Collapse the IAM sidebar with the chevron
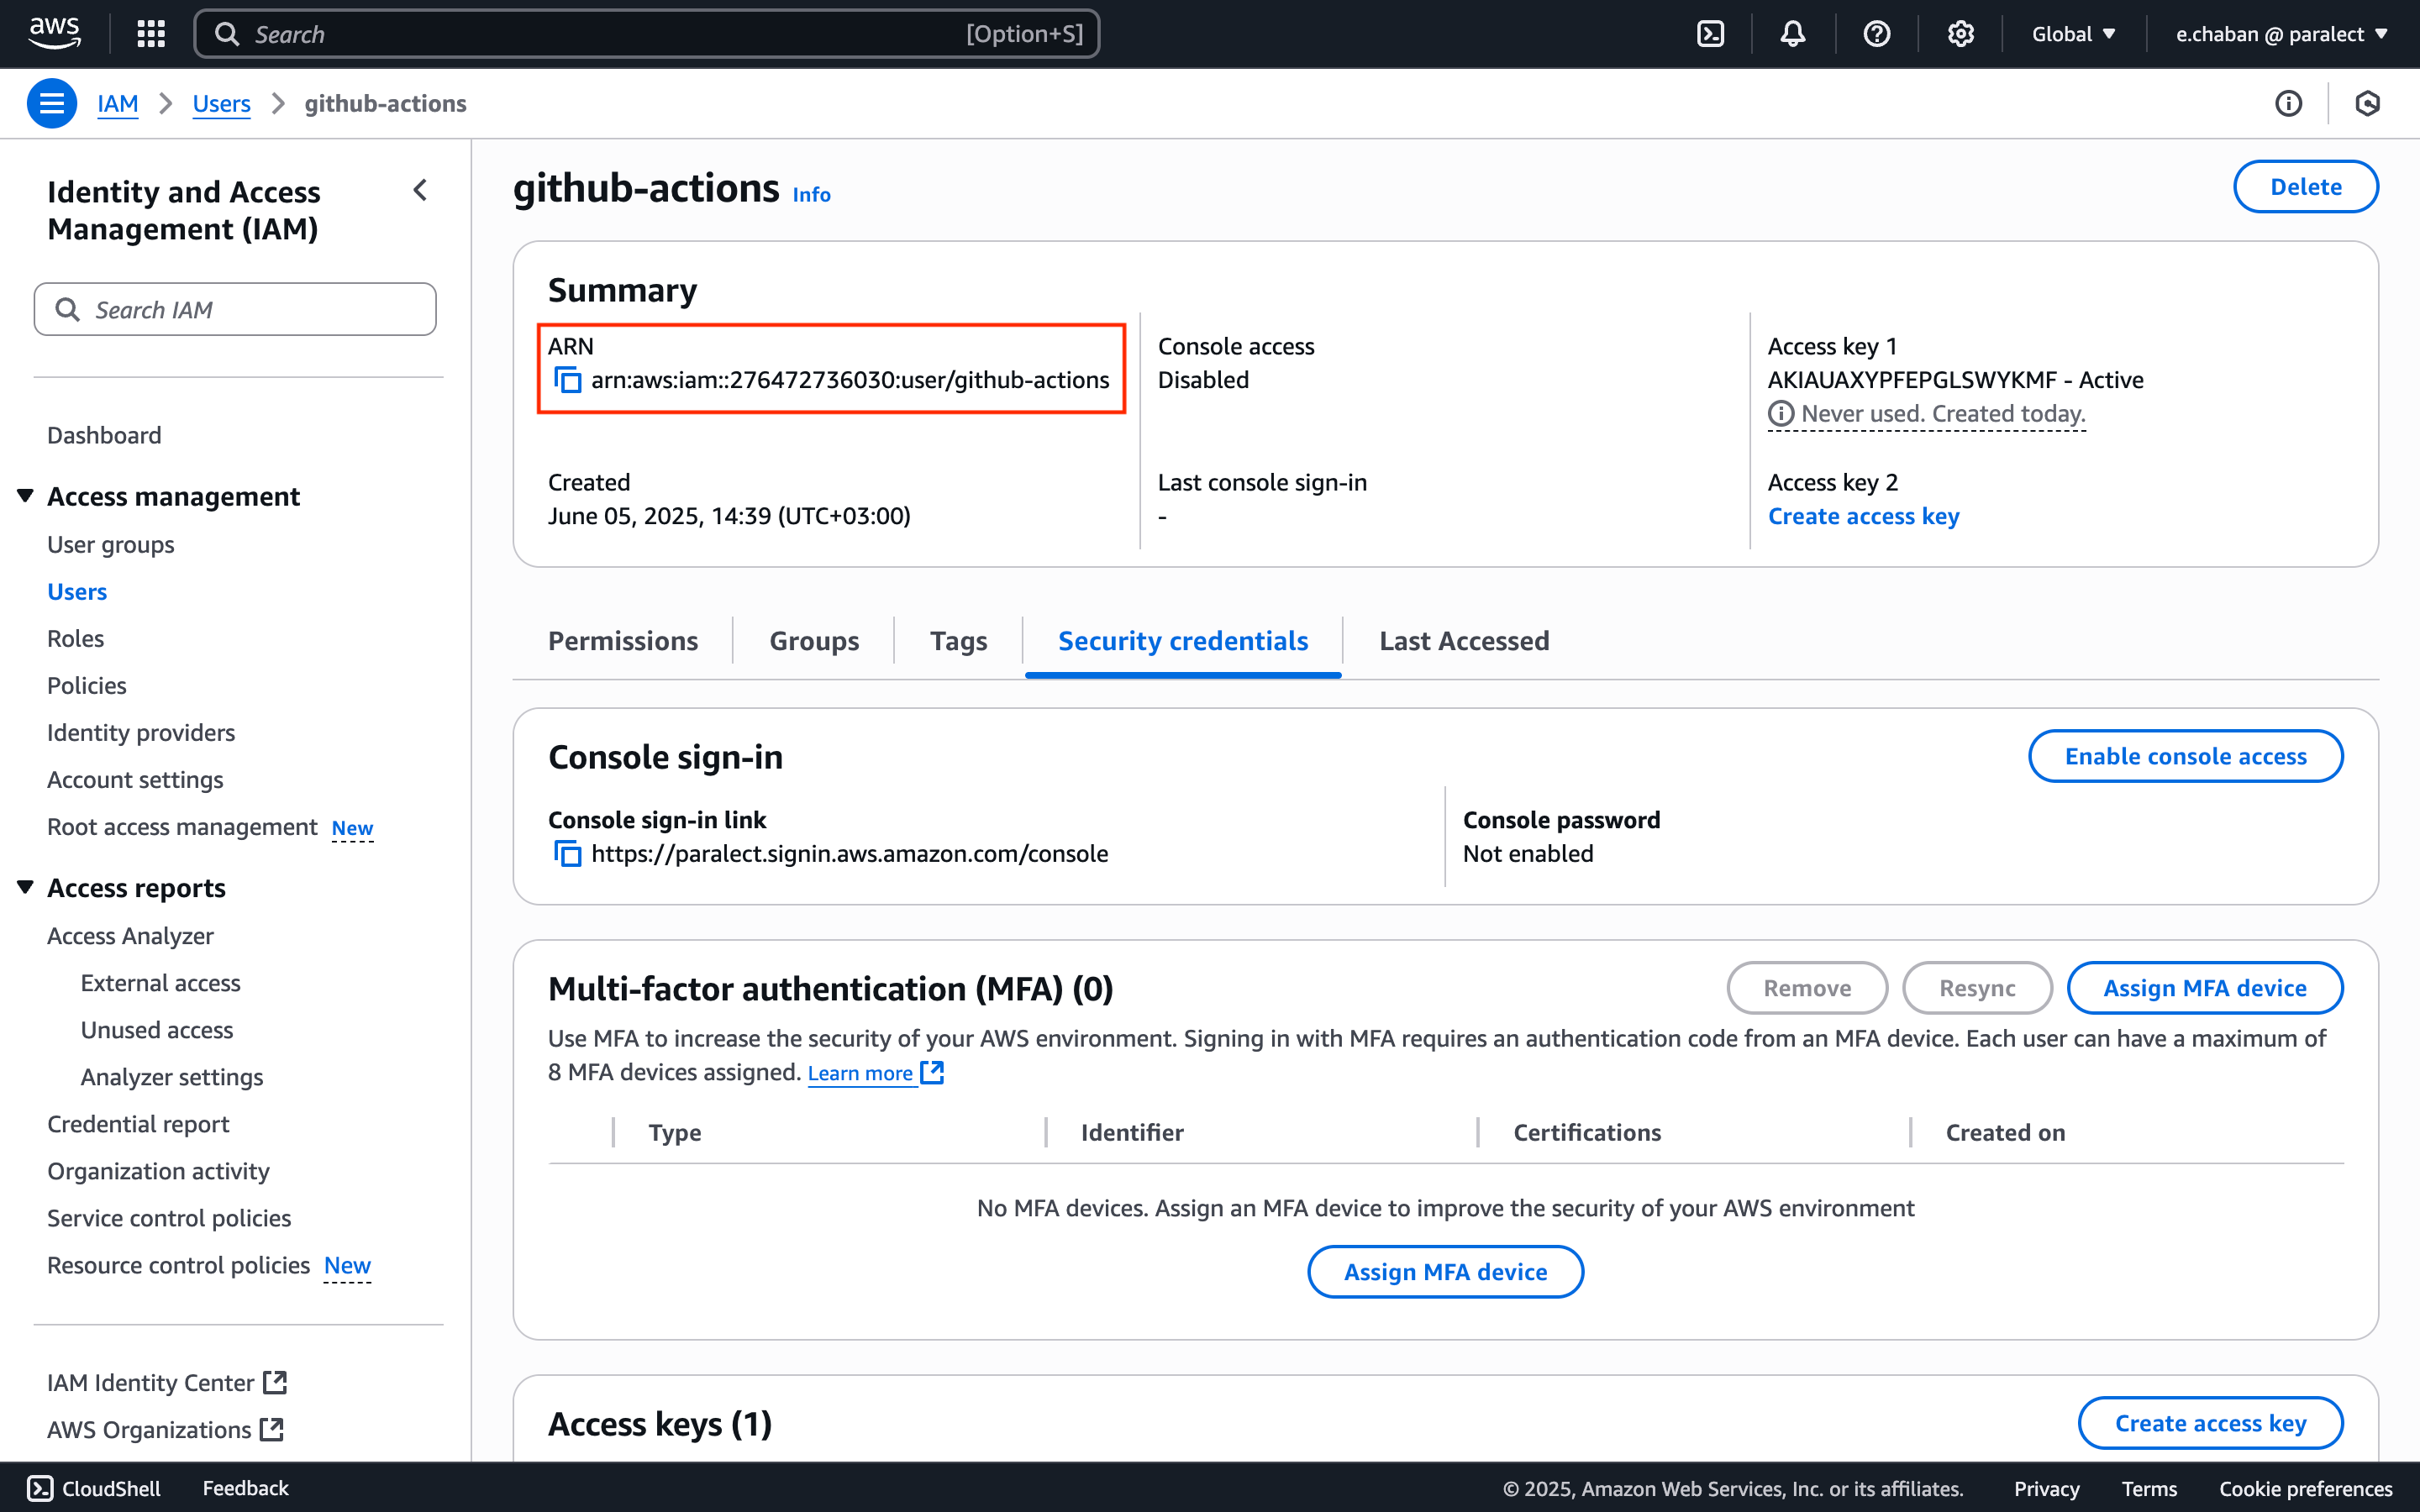This screenshot has width=2420, height=1512. [420, 190]
